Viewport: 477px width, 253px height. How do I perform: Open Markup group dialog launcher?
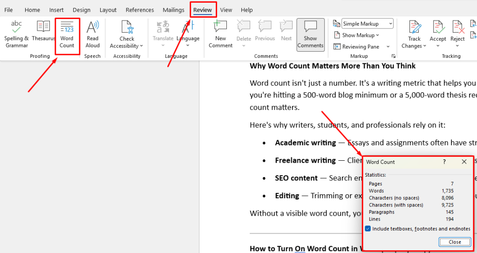click(393, 56)
